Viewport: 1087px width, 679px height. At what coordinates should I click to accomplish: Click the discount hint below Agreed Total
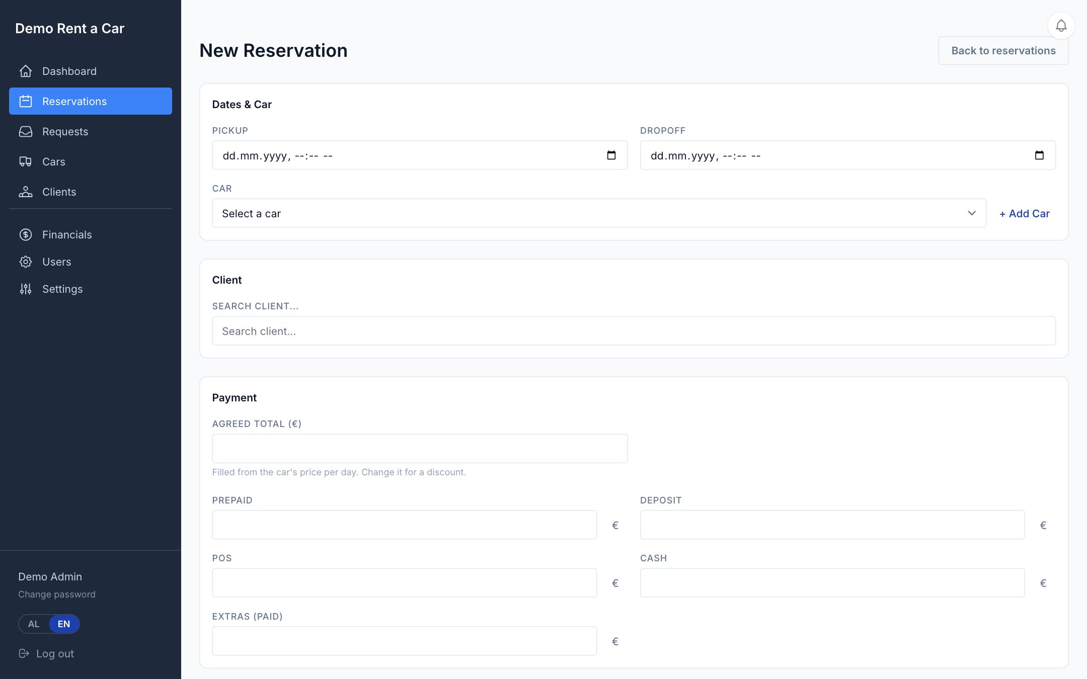[x=339, y=472]
